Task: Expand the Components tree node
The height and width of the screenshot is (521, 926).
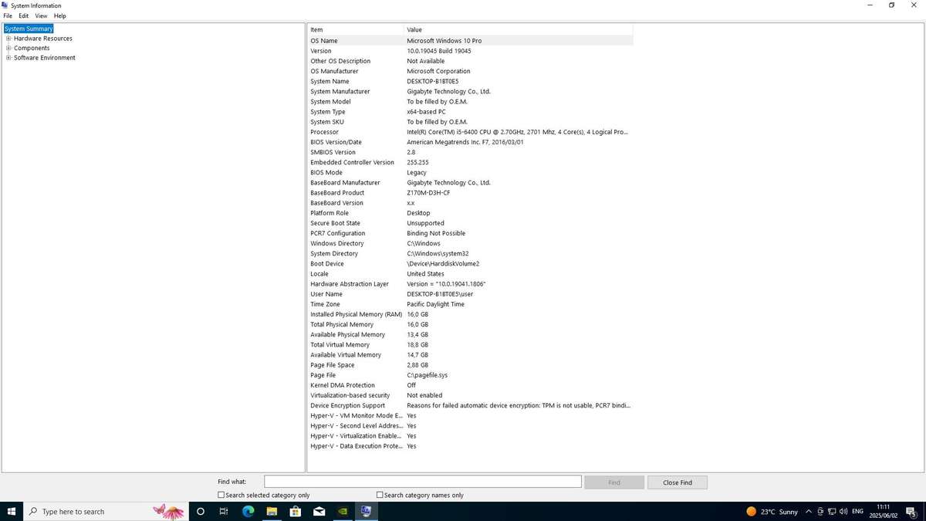Action: pyautogui.click(x=7, y=47)
